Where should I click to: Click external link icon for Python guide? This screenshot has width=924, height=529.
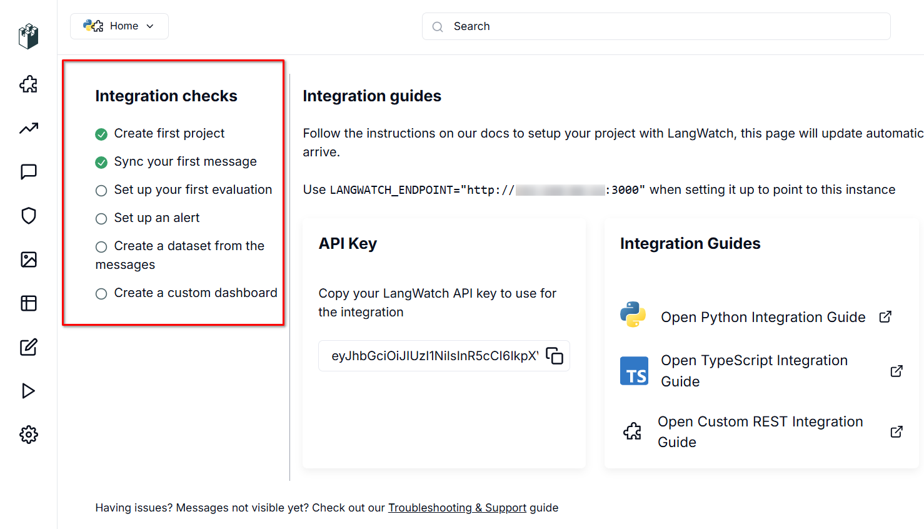point(885,317)
